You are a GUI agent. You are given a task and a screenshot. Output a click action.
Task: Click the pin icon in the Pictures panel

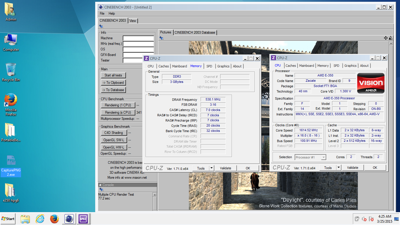click(x=161, y=38)
